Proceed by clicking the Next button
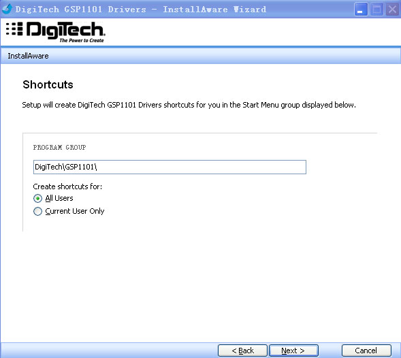This screenshot has width=401, height=358. (293, 351)
